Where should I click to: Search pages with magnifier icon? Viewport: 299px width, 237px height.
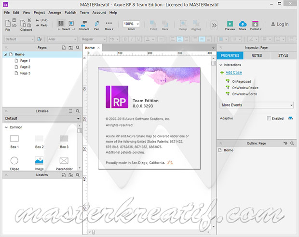[x=78, y=48]
